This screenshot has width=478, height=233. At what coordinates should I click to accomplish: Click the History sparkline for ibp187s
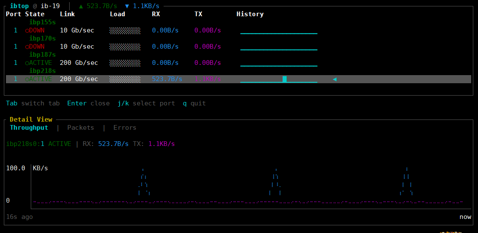coord(279,65)
